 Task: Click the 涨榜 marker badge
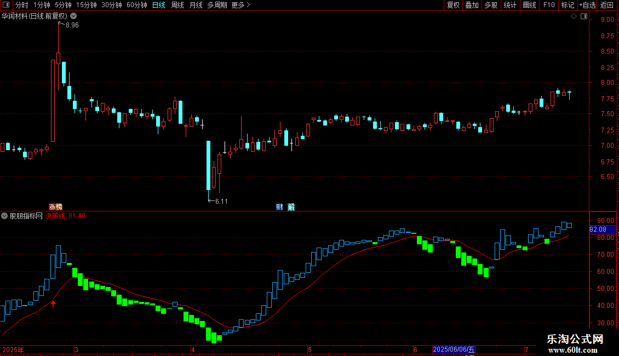click(56, 207)
